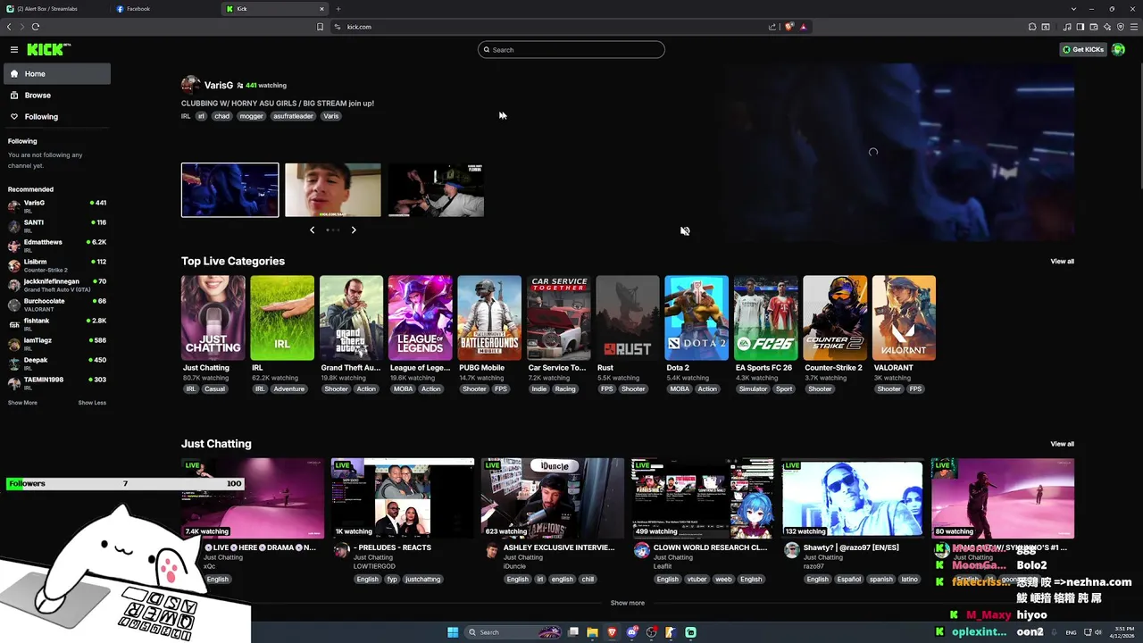Open a new browser tab with the plus button
The width and height of the screenshot is (1143, 643).
(x=338, y=9)
